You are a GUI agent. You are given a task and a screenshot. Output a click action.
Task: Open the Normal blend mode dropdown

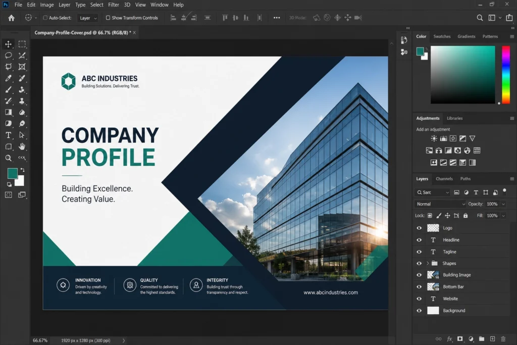click(x=440, y=204)
